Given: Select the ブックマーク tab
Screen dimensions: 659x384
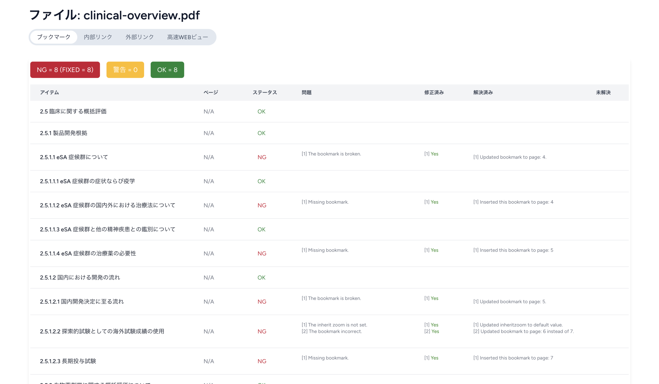Looking at the screenshot, I should point(54,37).
